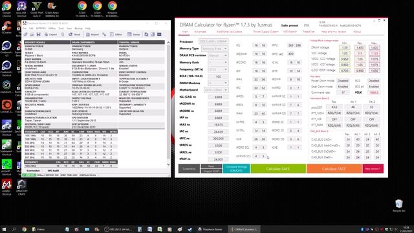414x233 pixels.
Task: Click the Calculate SAFE button
Action: [x=278, y=168]
